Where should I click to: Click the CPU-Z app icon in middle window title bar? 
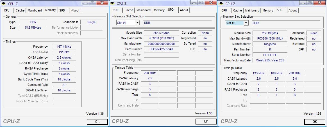coord(113,3)
